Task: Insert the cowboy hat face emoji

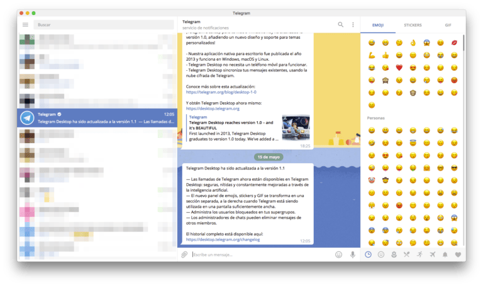Action: pyautogui.click(x=386, y=181)
